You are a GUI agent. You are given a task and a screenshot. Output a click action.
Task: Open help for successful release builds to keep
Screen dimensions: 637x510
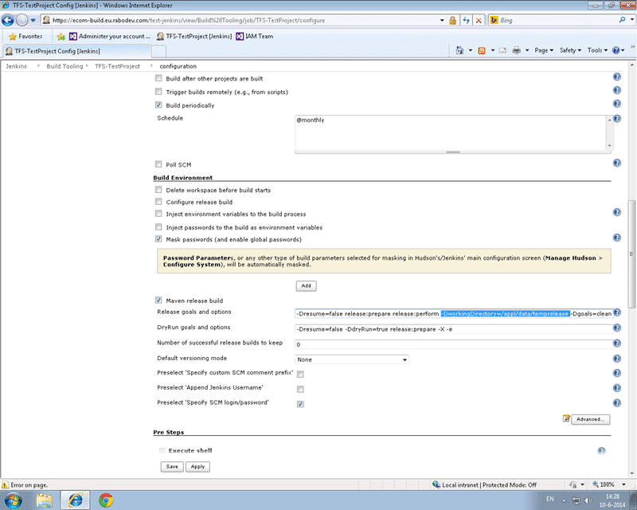(x=616, y=343)
